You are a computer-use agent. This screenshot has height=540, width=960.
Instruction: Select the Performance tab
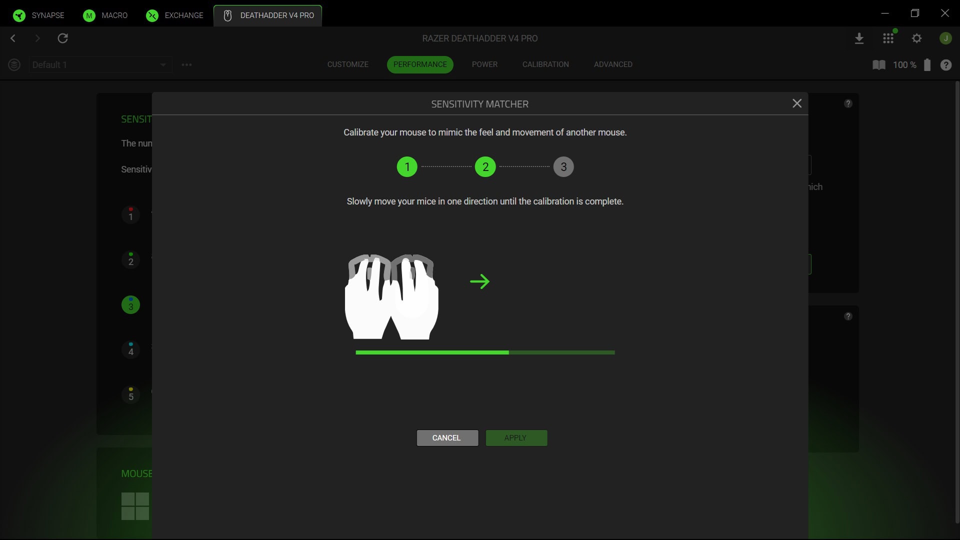(x=420, y=64)
